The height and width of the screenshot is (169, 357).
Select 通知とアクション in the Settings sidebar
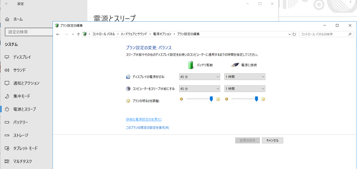[x=26, y=83]
